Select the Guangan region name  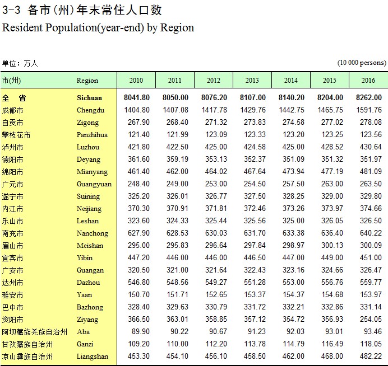pyautogui.click(x=90, y=270)
